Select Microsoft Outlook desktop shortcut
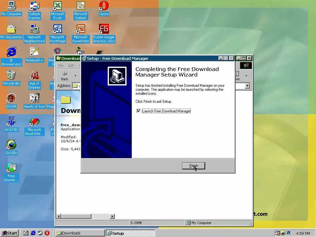Image resolution: width=316 pixels, height=237 pixels. (81, 10)
